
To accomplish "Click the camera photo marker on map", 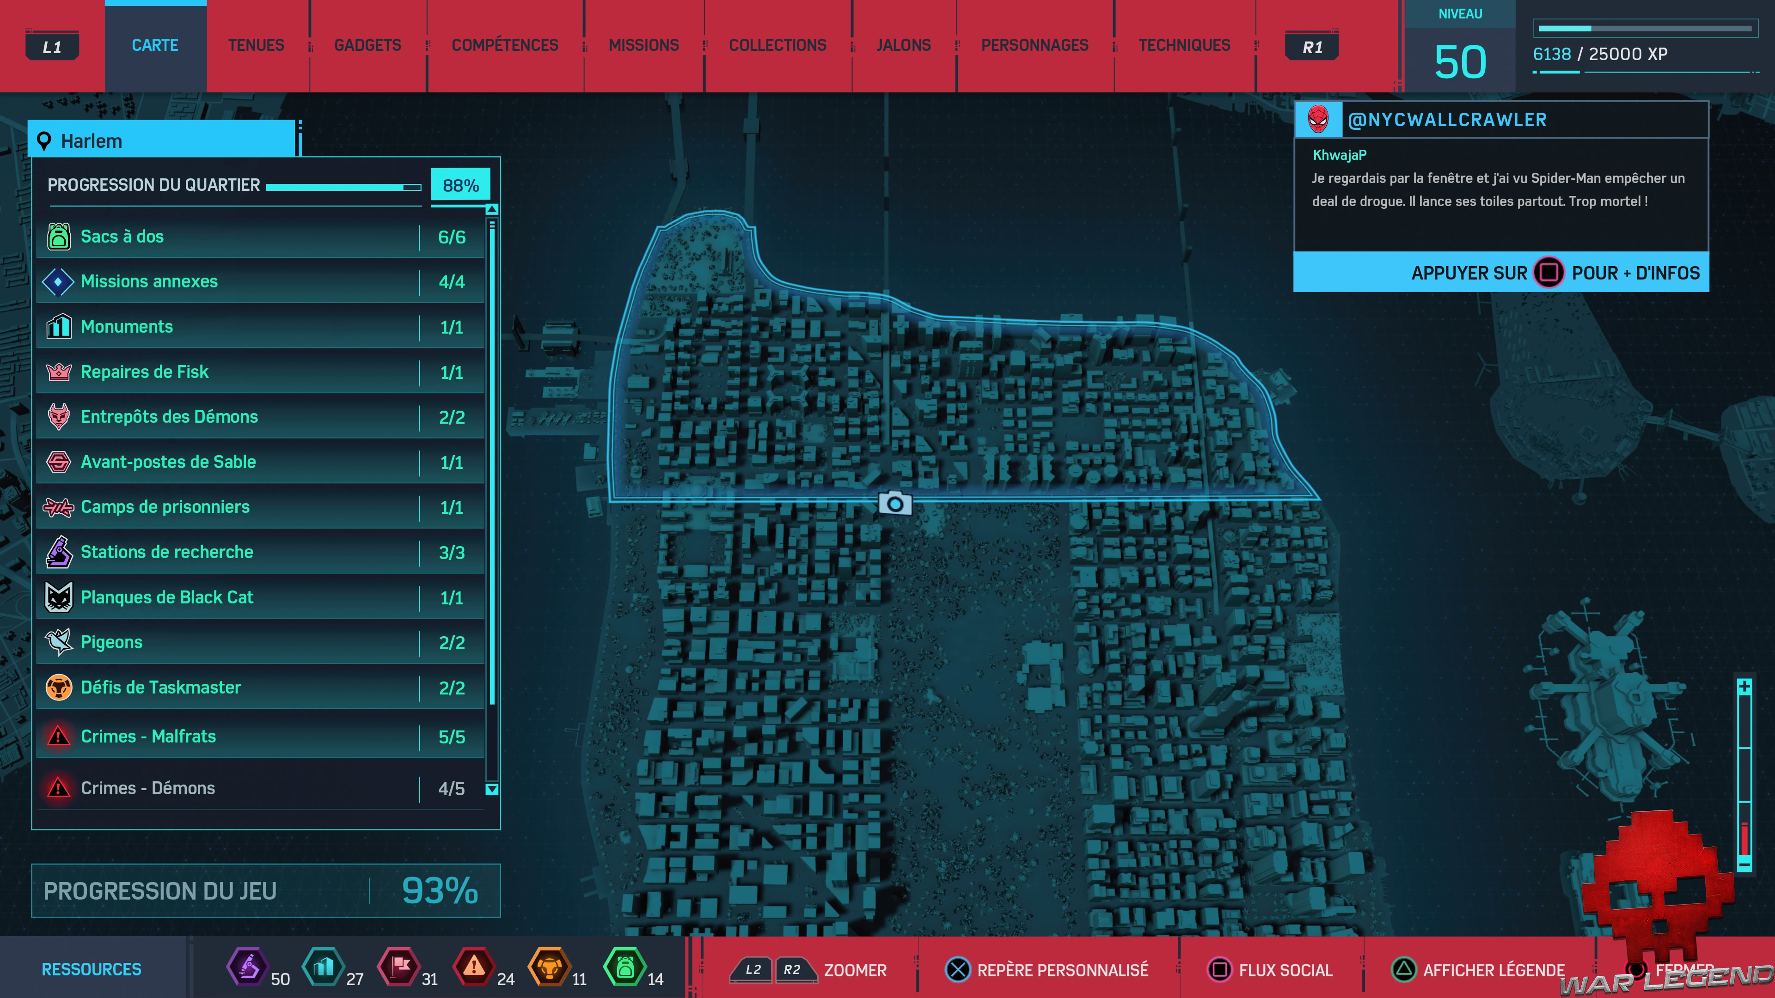I will coord(894,504).
